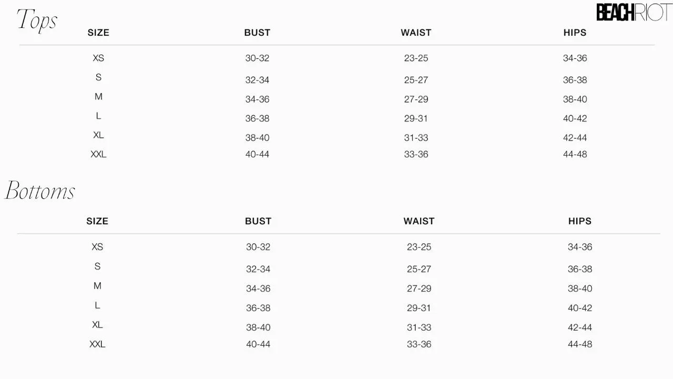Screen dimensions: 673x379
Task: Click the BUST header in Bottoms table
Action: click(x=258, y=221)
